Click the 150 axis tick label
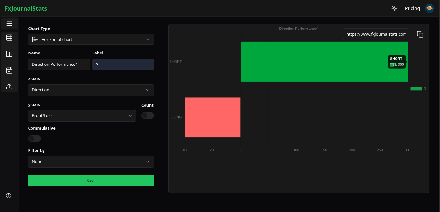Image resolution: width=440 pixels, height=212 pixels. tap(324, 150)
